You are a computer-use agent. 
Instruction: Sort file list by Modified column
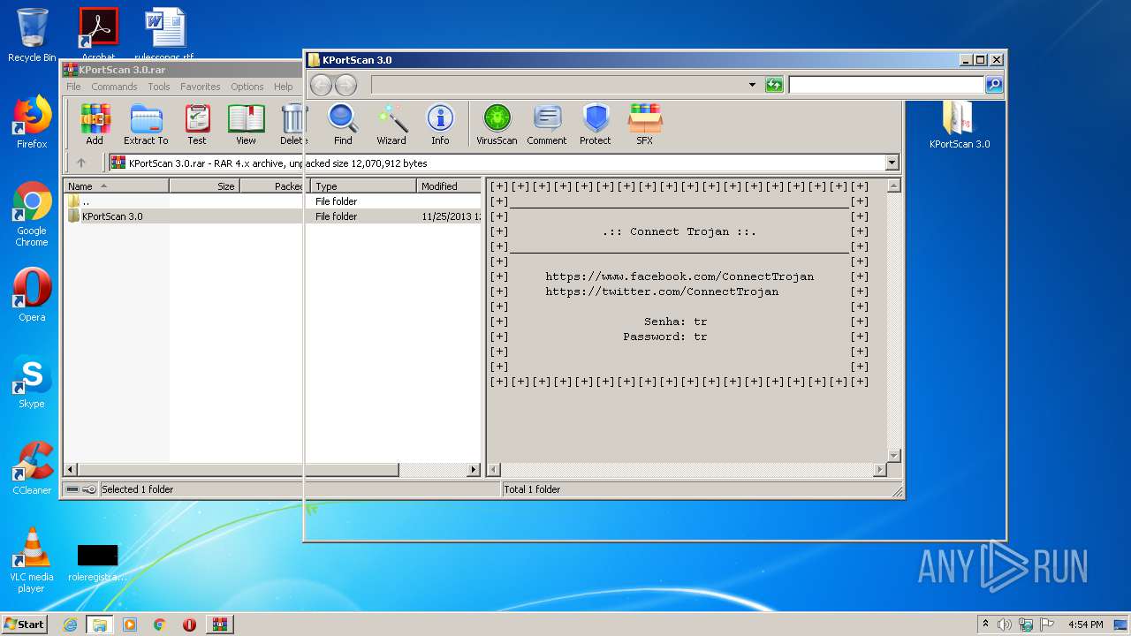[x=450, y=186]
